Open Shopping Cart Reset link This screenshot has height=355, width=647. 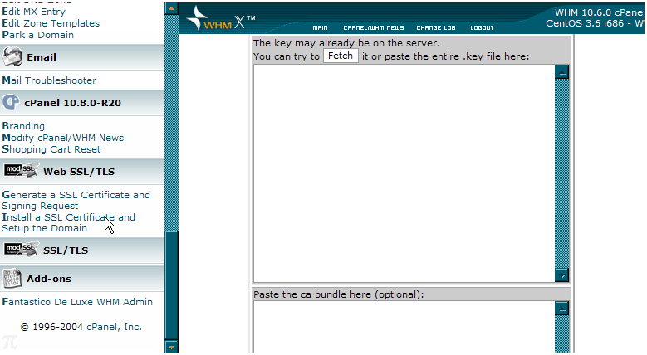coord(51,148)
